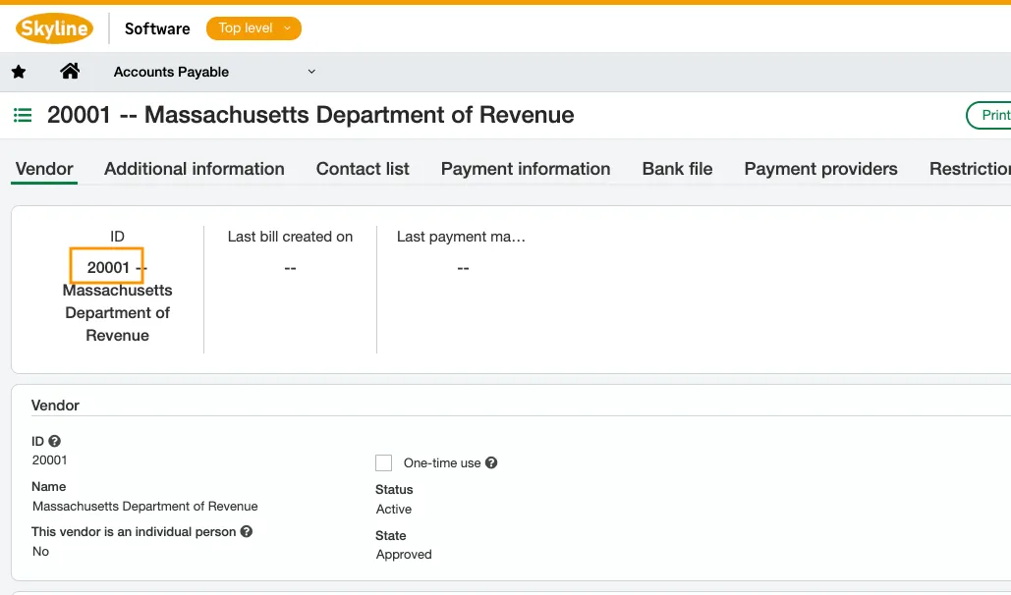Show help for individual person field
The width and height of the screenshot is (1011, 595).
point(247,532)
